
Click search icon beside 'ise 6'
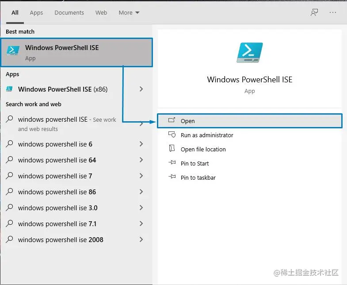10,144
